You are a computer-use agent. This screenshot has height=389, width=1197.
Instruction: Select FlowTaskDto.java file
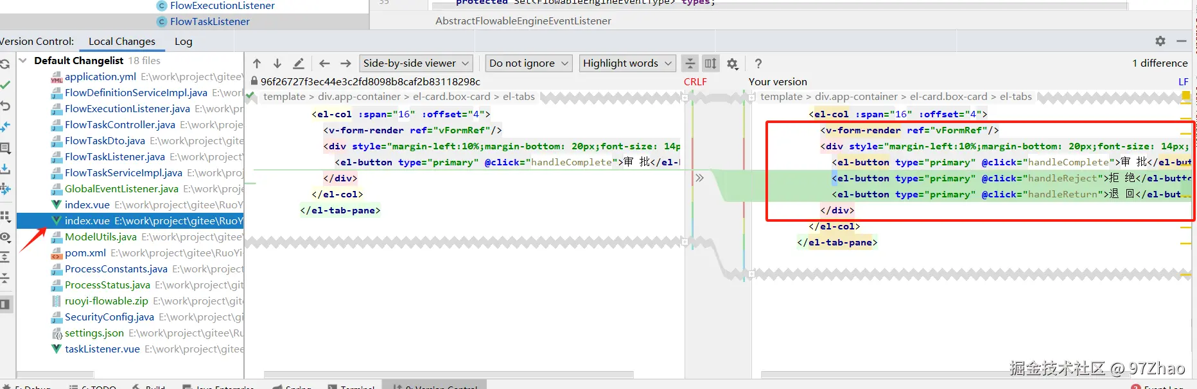130,140
